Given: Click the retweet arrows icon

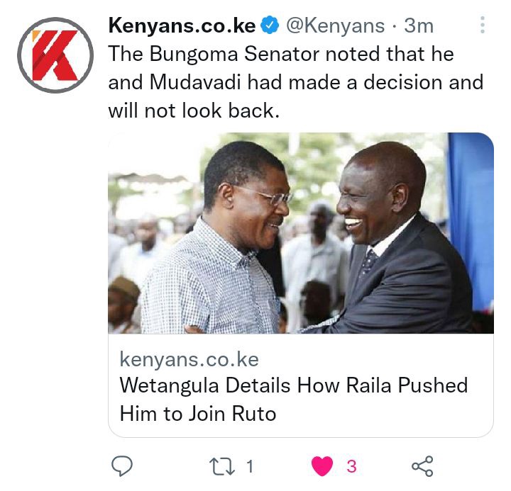Looking at the screenshot, I should (x=222, y=466).
